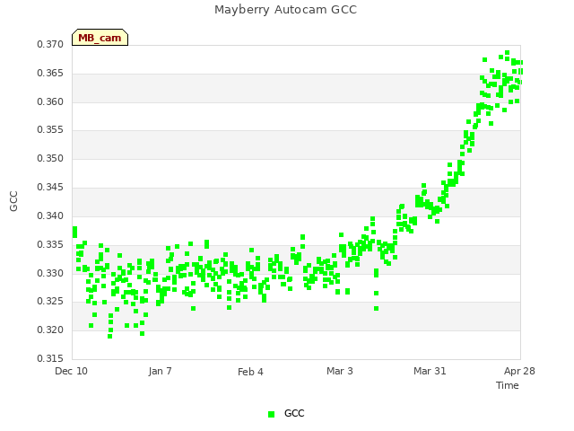Click the green GCC legend marker
This screenshot has height=431, width=574.
pyautogui.click(x=271, y=414)
